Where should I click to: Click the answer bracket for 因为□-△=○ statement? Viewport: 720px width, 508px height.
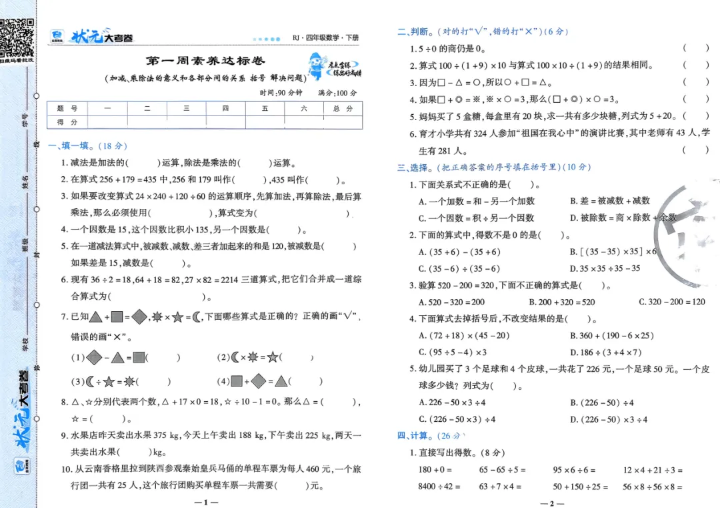[695, 82]
